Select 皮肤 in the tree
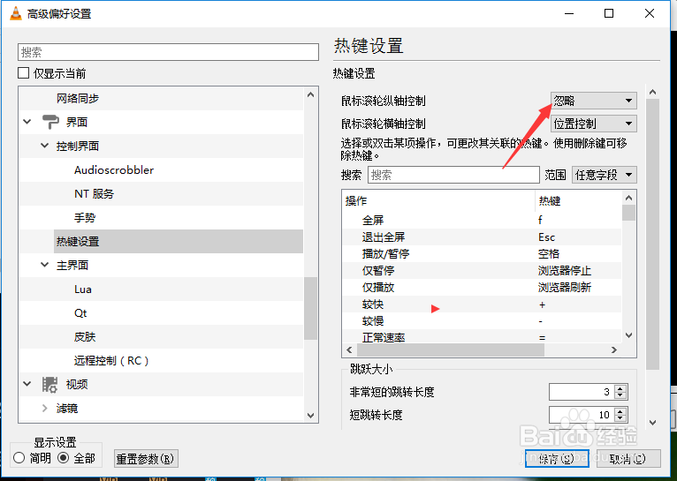Viewport: 677px width, 481px height. [x=85, y=336]
